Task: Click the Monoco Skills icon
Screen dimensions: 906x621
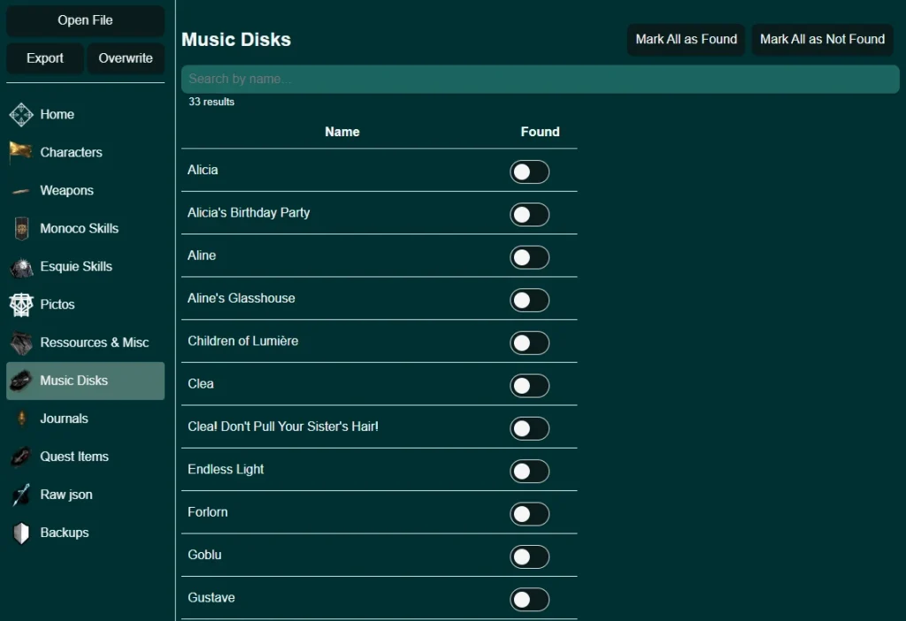Action: [21, 229]
